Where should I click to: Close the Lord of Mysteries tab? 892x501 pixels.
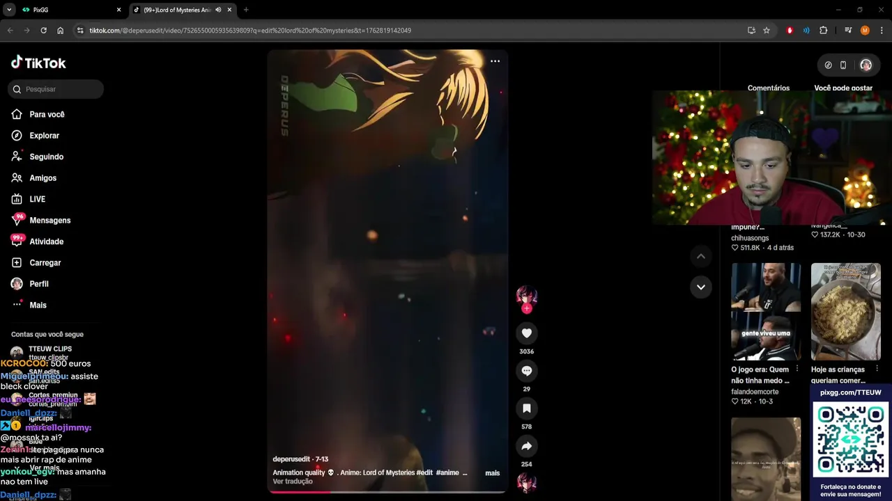click(229, 10)
